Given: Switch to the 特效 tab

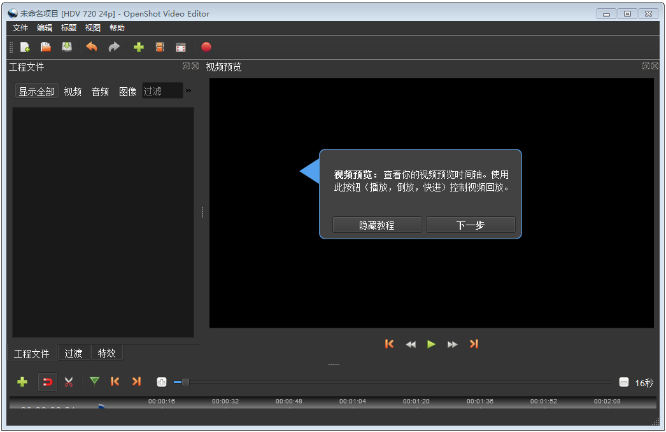Looking at the screenshot, I should coord(107,353).
